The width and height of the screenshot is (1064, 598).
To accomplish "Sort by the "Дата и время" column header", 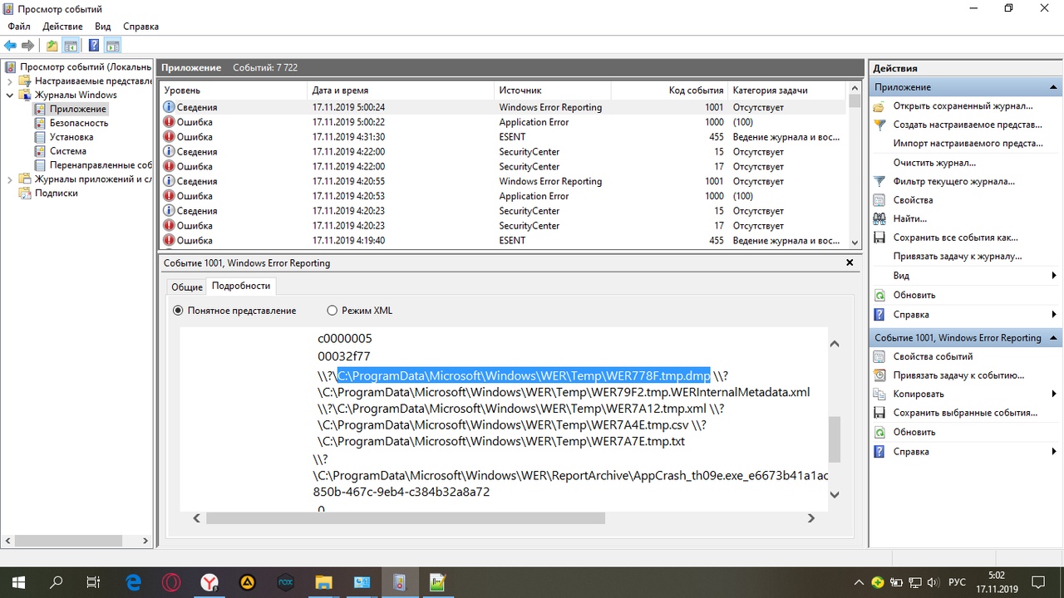I will (x=402, y=91).
